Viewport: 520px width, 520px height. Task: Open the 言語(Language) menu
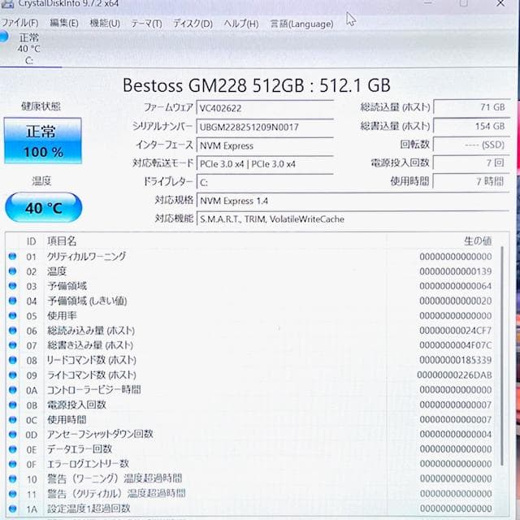(301, 24)
